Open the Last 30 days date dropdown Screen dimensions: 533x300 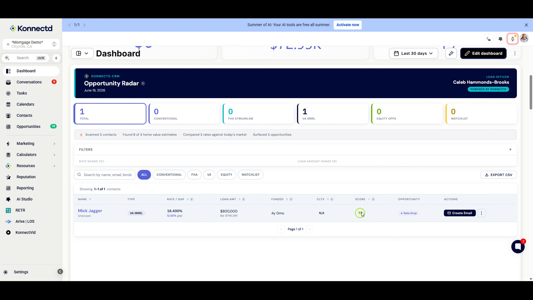pos(413,53)
